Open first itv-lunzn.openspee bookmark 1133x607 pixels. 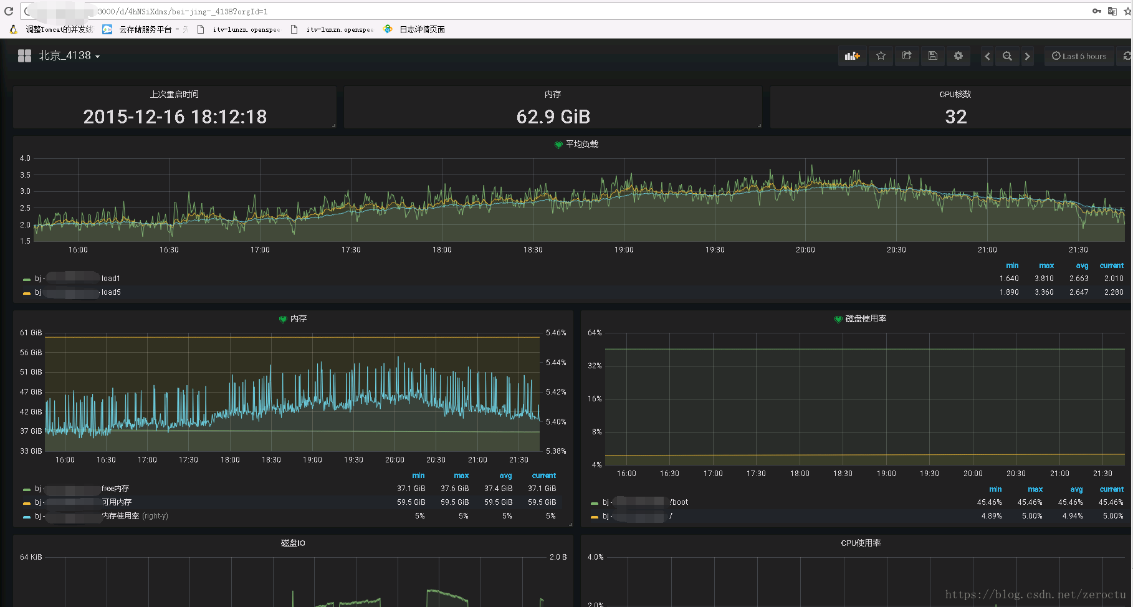(x=239, y=29)
